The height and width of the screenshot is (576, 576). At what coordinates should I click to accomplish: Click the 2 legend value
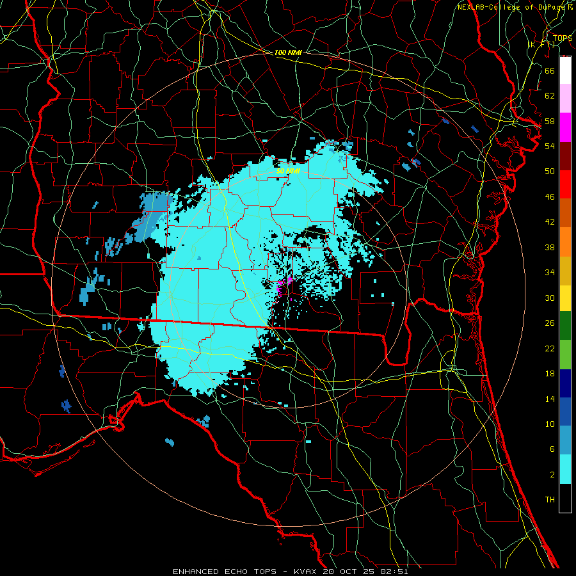[x=552, y=475]
